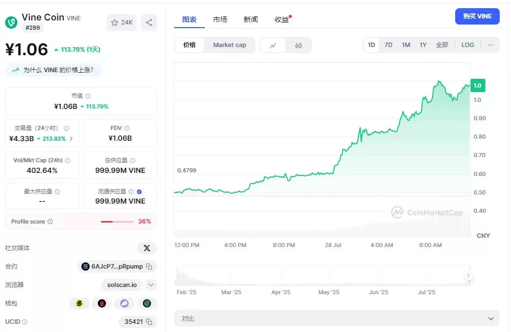The width and height of the screenshot is (511, 332).
Task: Select the 7D time range
Action: (388, 45)
